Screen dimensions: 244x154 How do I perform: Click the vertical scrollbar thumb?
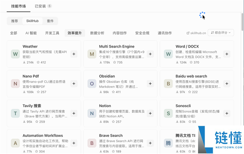[x=242, y=22]
